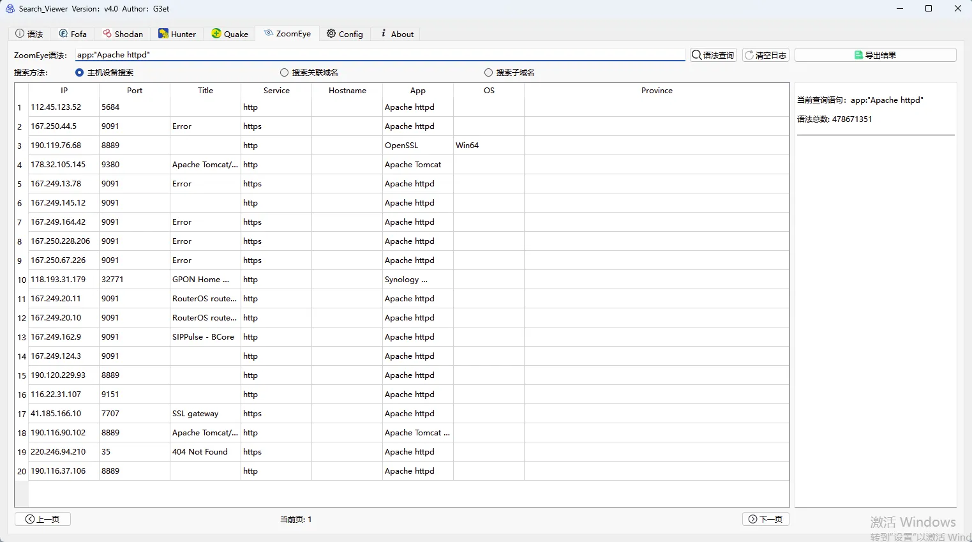Click the Synology app cell
This screenshot has width=972, height=542.
coord(418,280)
